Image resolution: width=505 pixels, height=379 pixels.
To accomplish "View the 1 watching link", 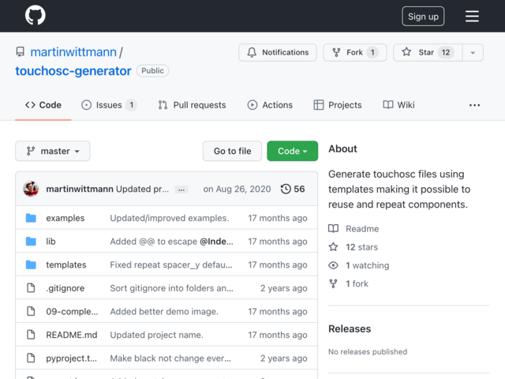I will pos(359,265).
